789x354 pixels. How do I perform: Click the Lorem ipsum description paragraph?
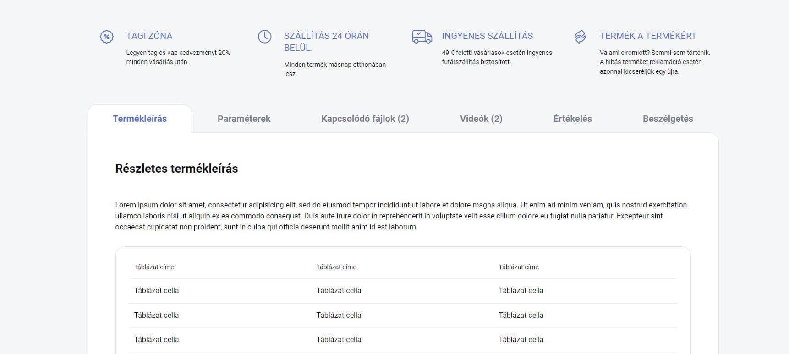[401, 216]
